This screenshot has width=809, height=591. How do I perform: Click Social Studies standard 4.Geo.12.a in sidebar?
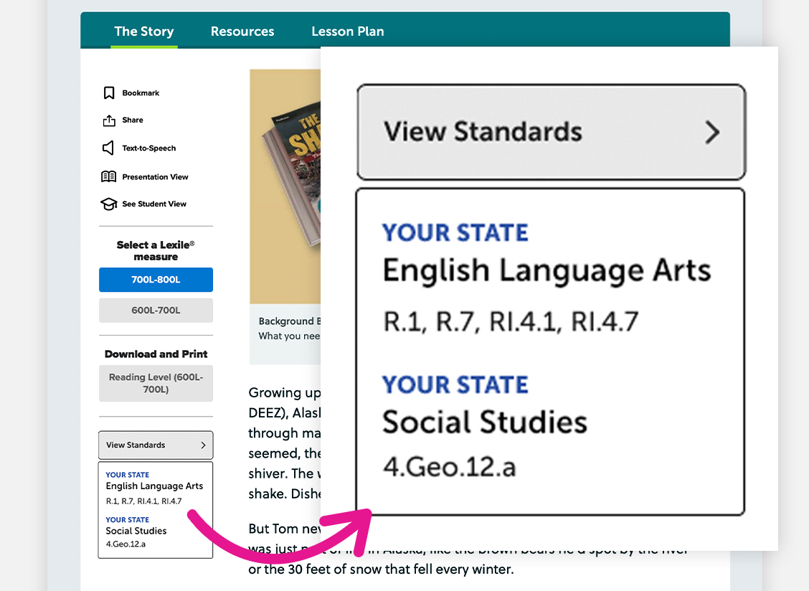point(126,544)
